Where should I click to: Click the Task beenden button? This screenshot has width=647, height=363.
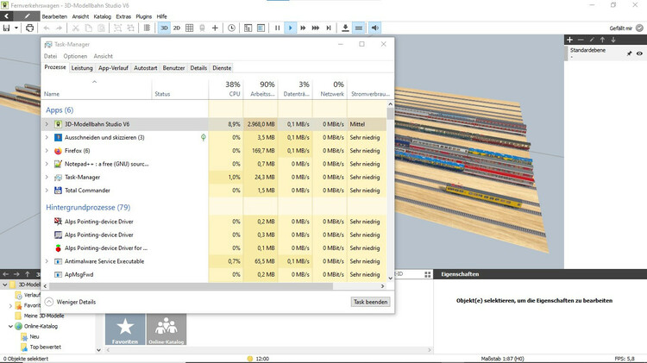click(x=370, y=302)
